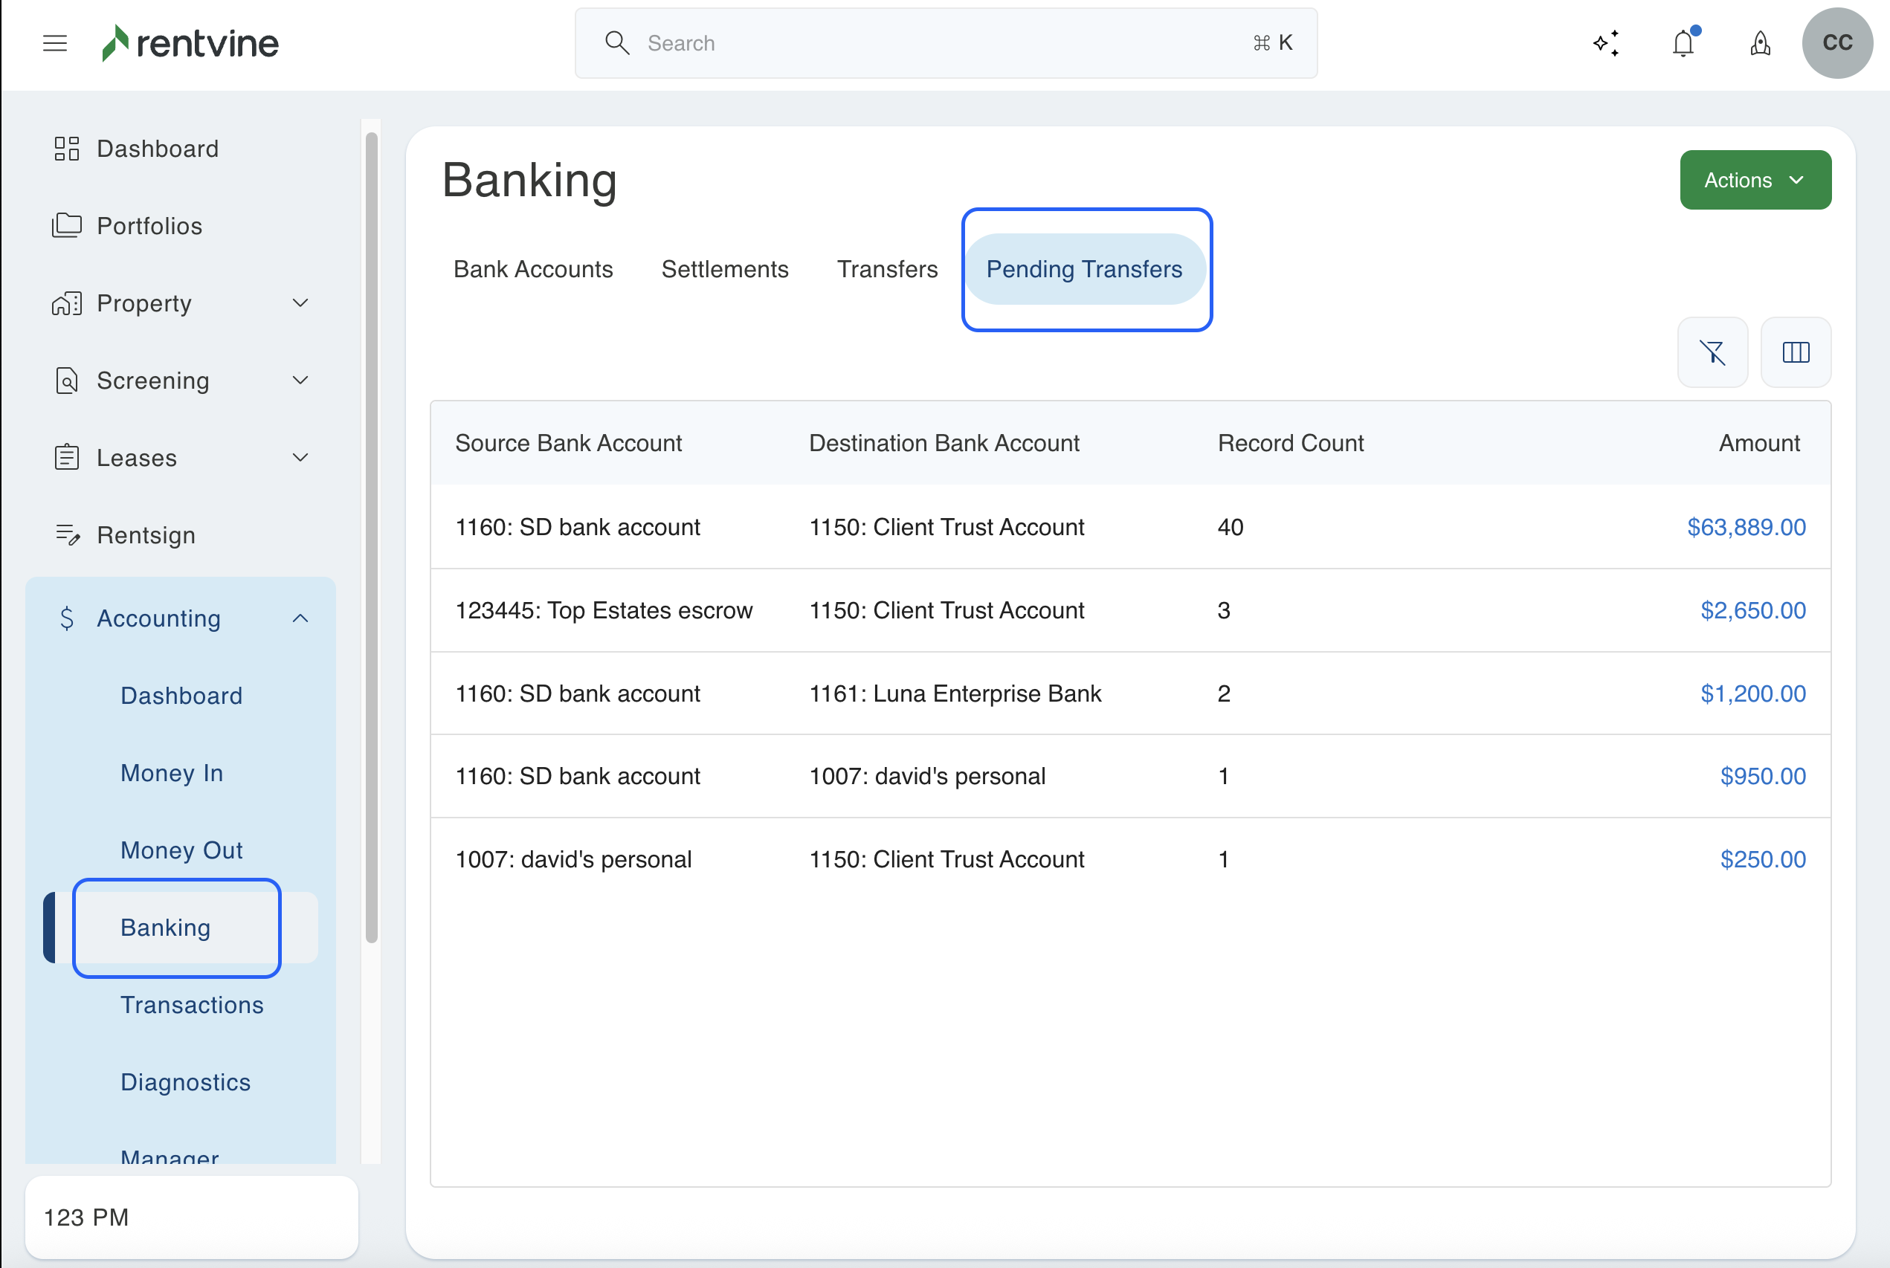Image resolution: width=1890 pixels, height=1268 pixels.
Task: Open the AI sparkle assistant icon
Action: pos(1606,43)
